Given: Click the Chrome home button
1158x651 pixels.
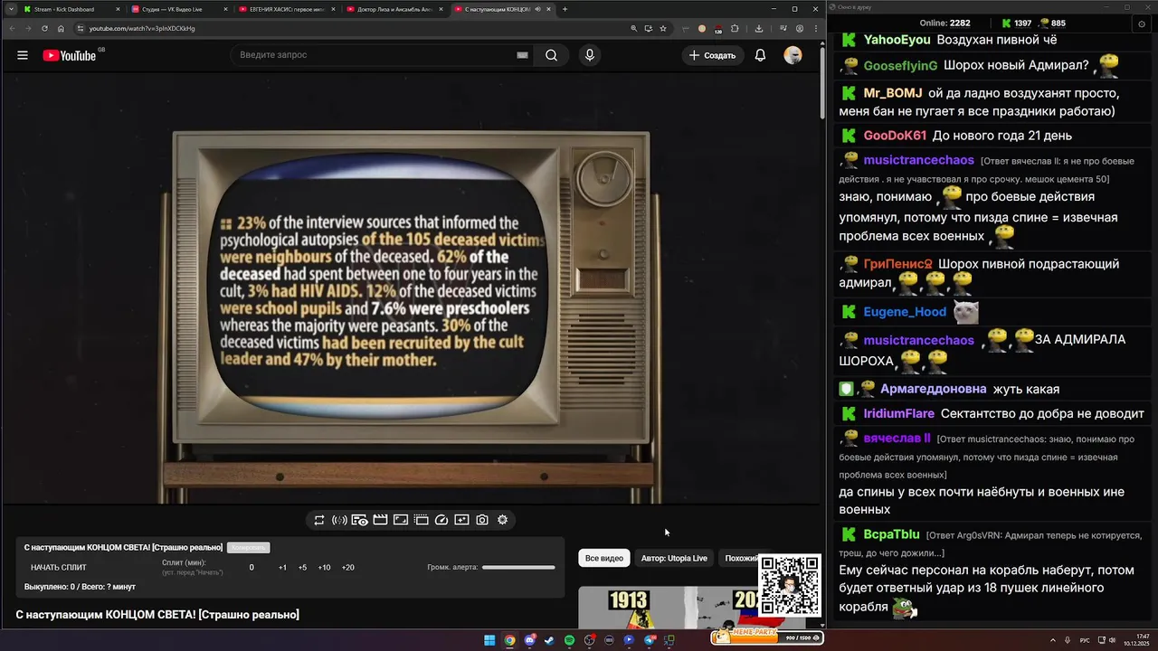Looking at the screenshot, I should tap(61, 28).
